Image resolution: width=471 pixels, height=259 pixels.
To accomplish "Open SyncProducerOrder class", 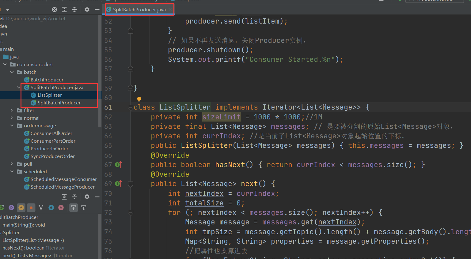I will 53,156.
